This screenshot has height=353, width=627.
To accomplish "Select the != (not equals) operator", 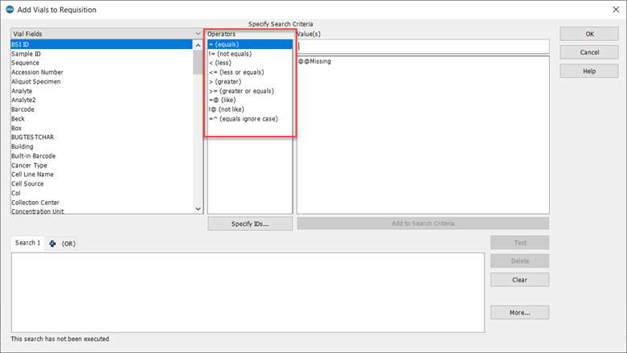I will click(250, 54).
